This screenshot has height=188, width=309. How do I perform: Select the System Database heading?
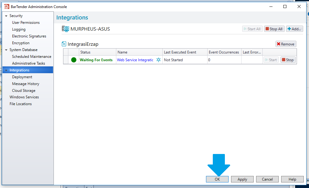24,50
